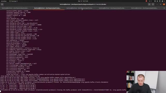Click the line 'send.buffer.bytes = 102400'
Viewport: 166px width, 93px height.
[x=16, y=45]
